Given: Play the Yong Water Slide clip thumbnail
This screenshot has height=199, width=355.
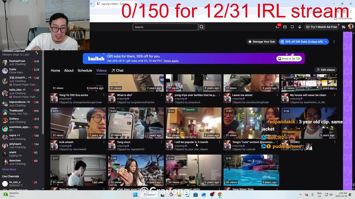Looking at the screenshot, I should (251, 170).
